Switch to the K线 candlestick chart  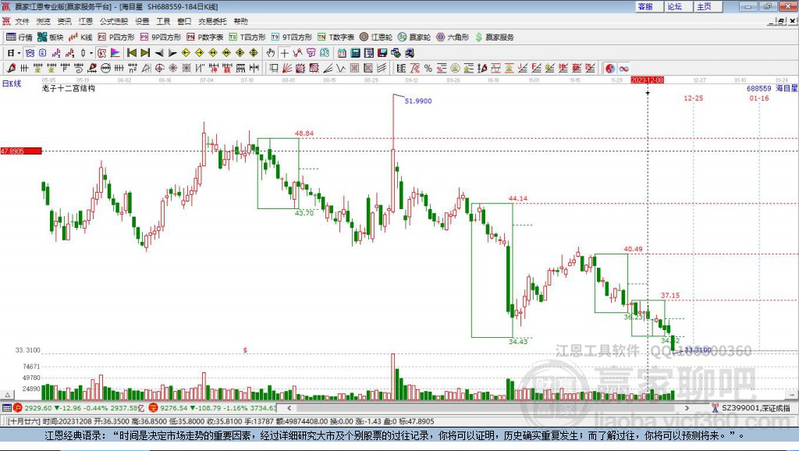tap(80, 37)
